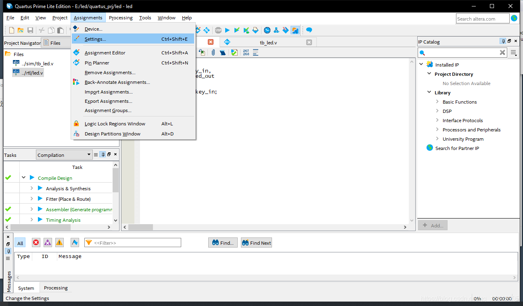Expand the Analysis & Synthesis task

[x=31, y=188]
